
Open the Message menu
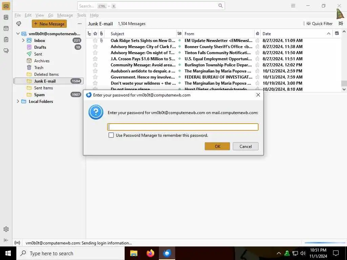(65, 15)
